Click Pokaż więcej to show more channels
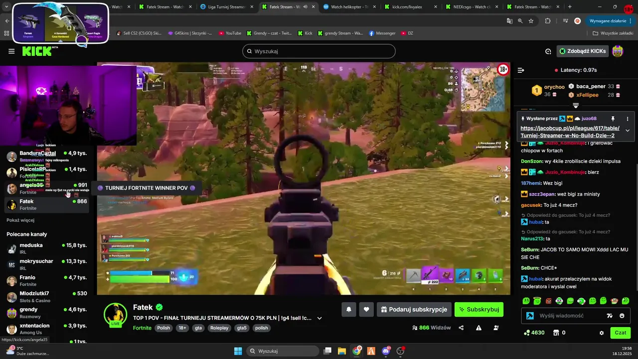638x359 pixels. tap(20, 220)
